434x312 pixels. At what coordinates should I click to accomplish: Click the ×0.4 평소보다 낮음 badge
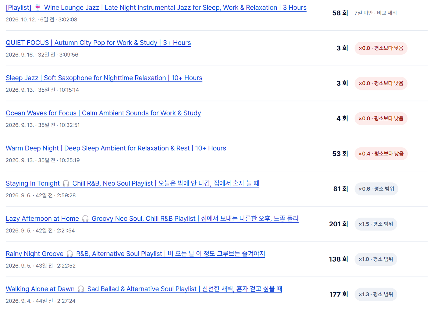coord(381,154)
